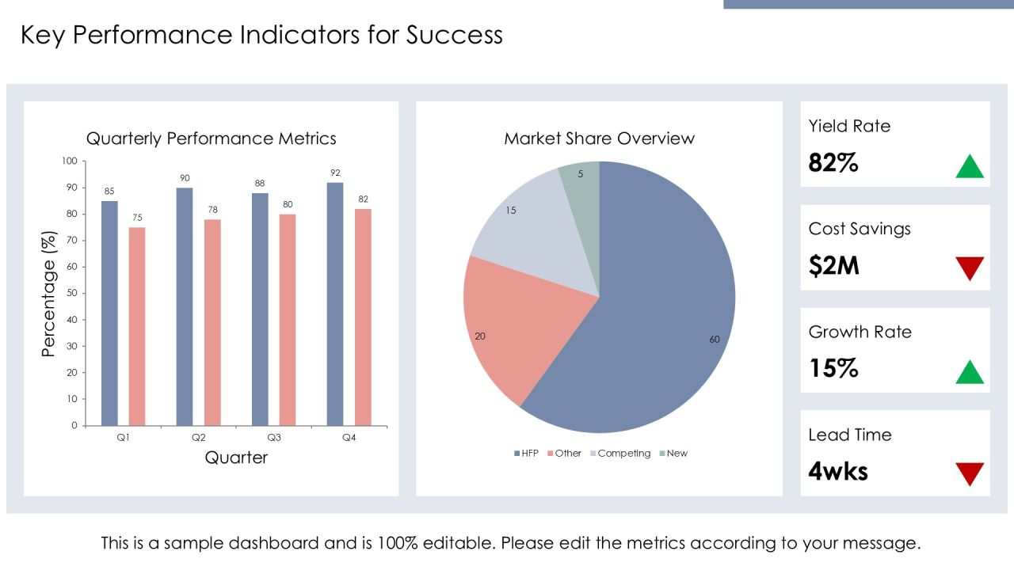Select the Competing legend entry

(620, 454)
